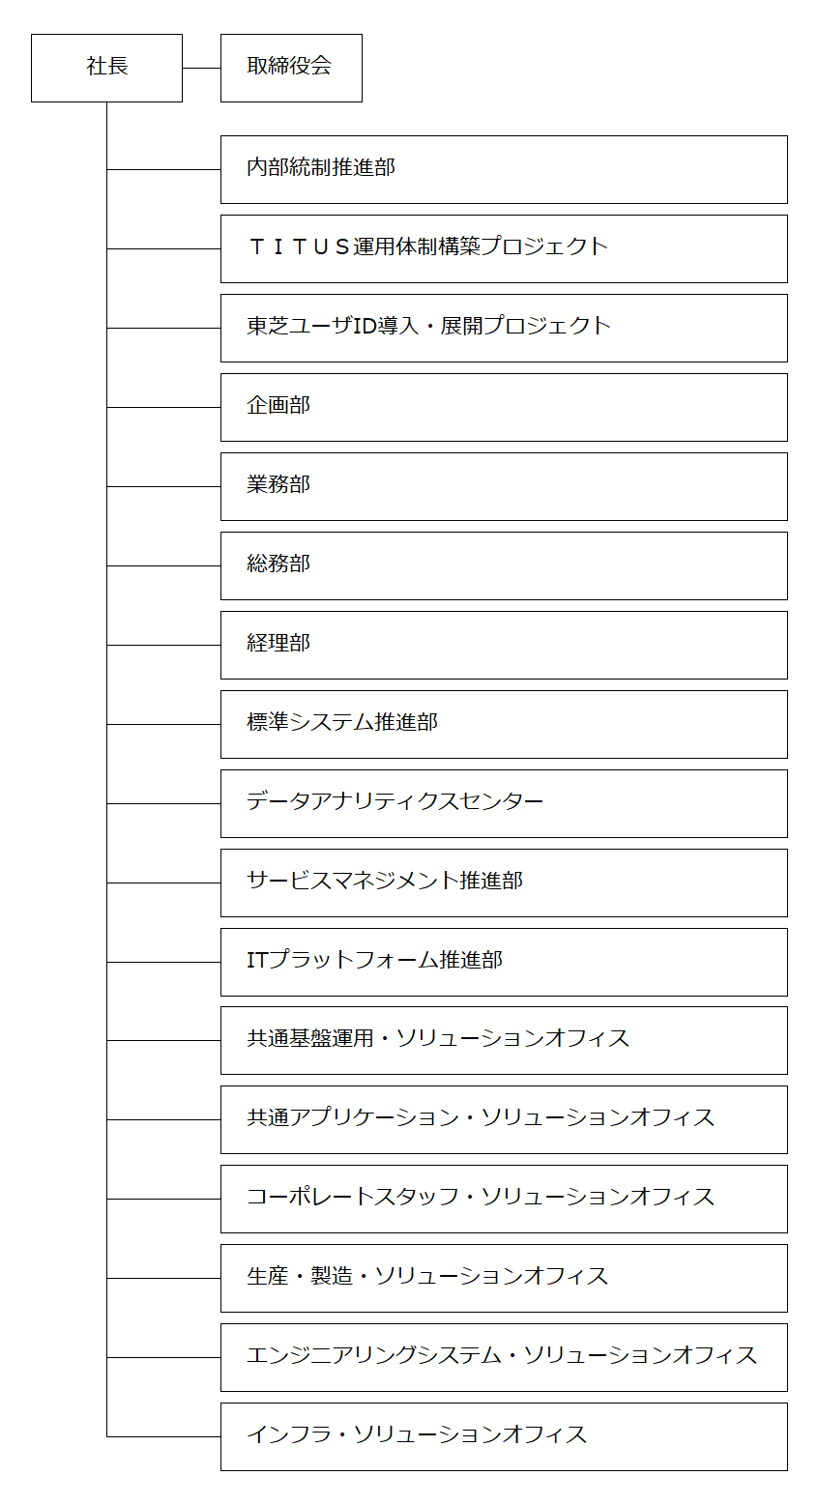Select the 取締役会 box

[291, 68]
